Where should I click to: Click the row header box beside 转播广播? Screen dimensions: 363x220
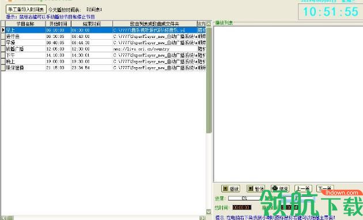3,49
